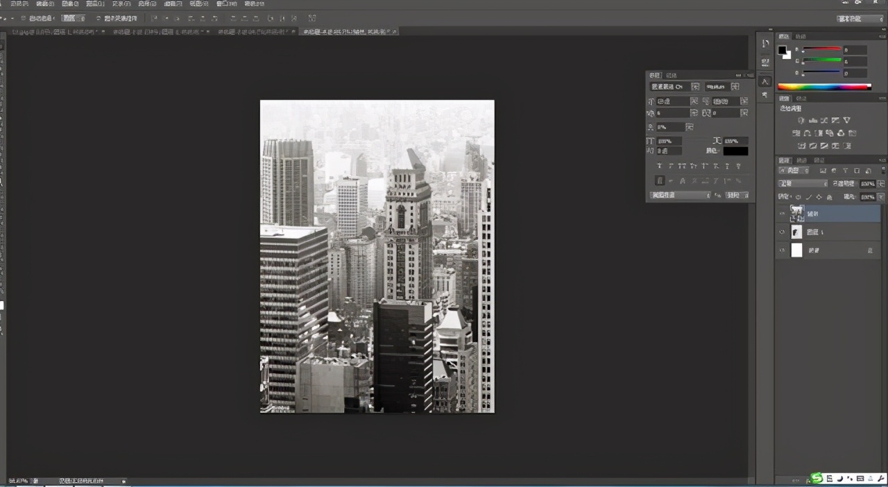The width and height of the screenshot is (888, 487).
Task: Hide the Background layer
Action: [x=783, y=250]
